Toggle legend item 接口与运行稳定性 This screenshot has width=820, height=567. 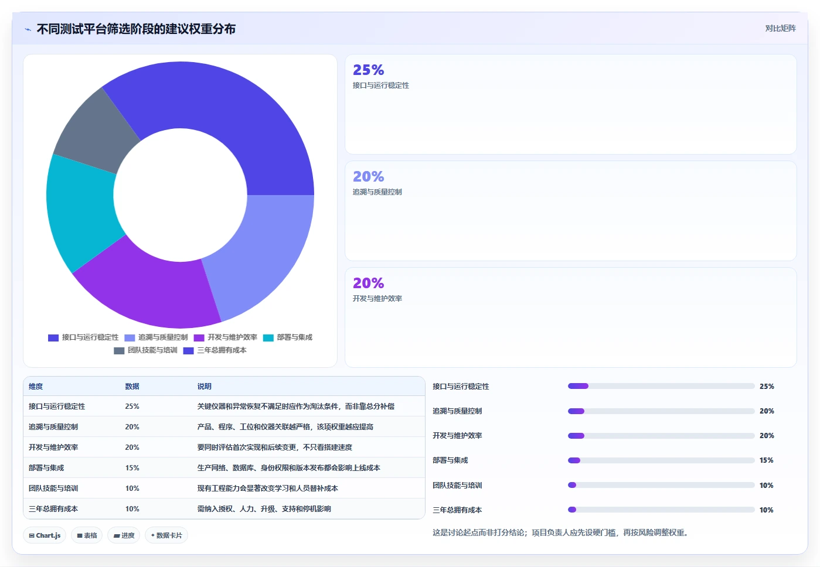83,337
